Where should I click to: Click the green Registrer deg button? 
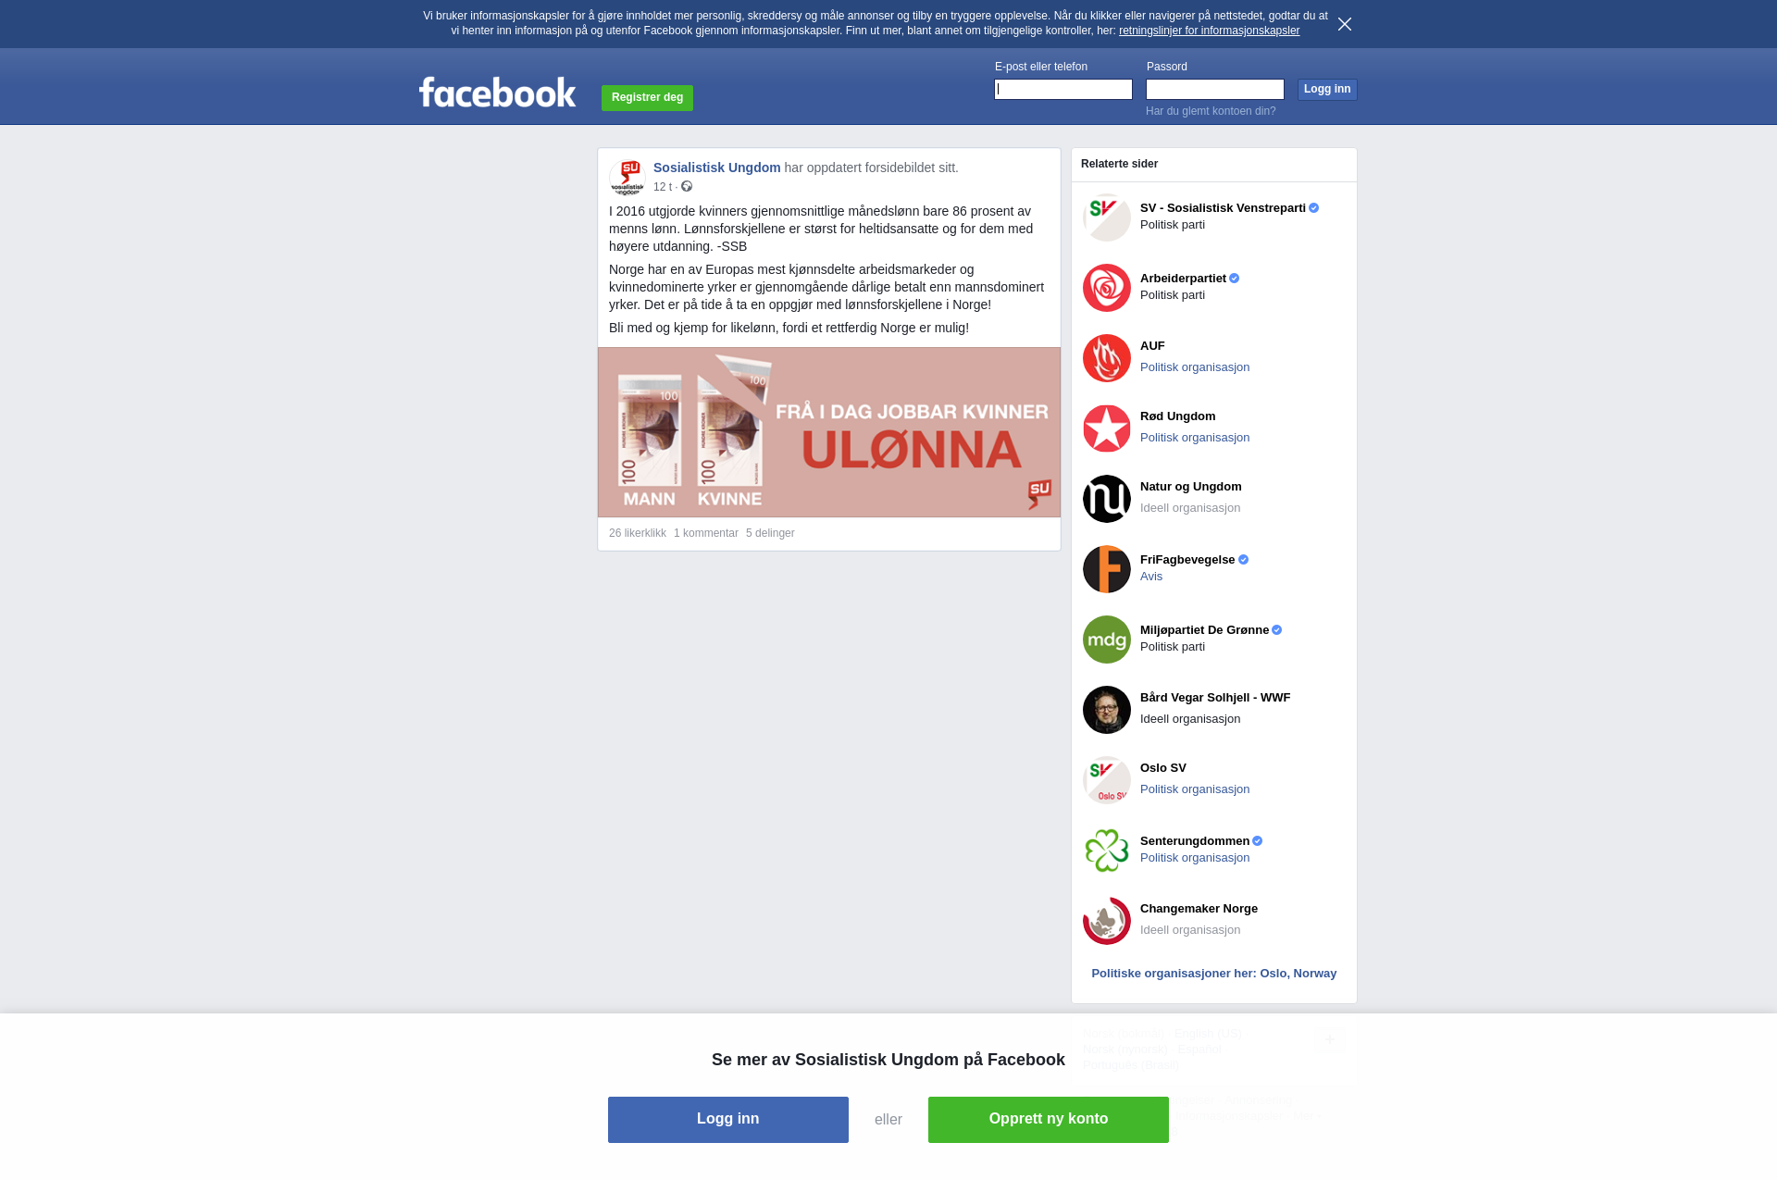[x=647, y=97]
